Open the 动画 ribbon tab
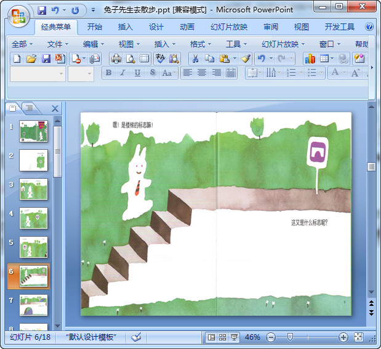The height and width of the screenshot is (349, 381). [x=187, y=27]
